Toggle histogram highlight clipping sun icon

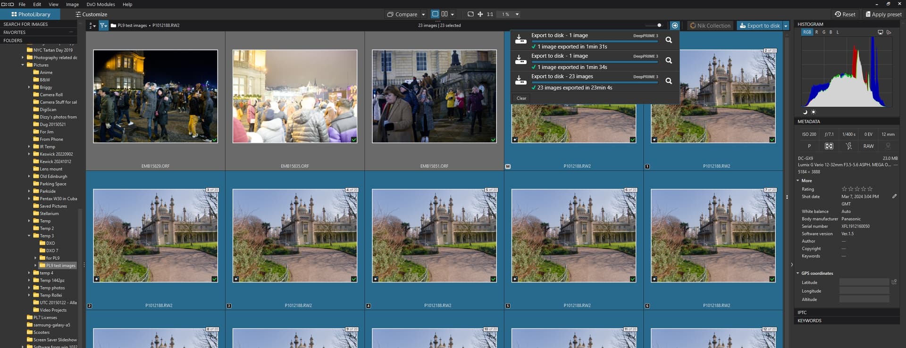pyautogui.click(x=813, y=112)
